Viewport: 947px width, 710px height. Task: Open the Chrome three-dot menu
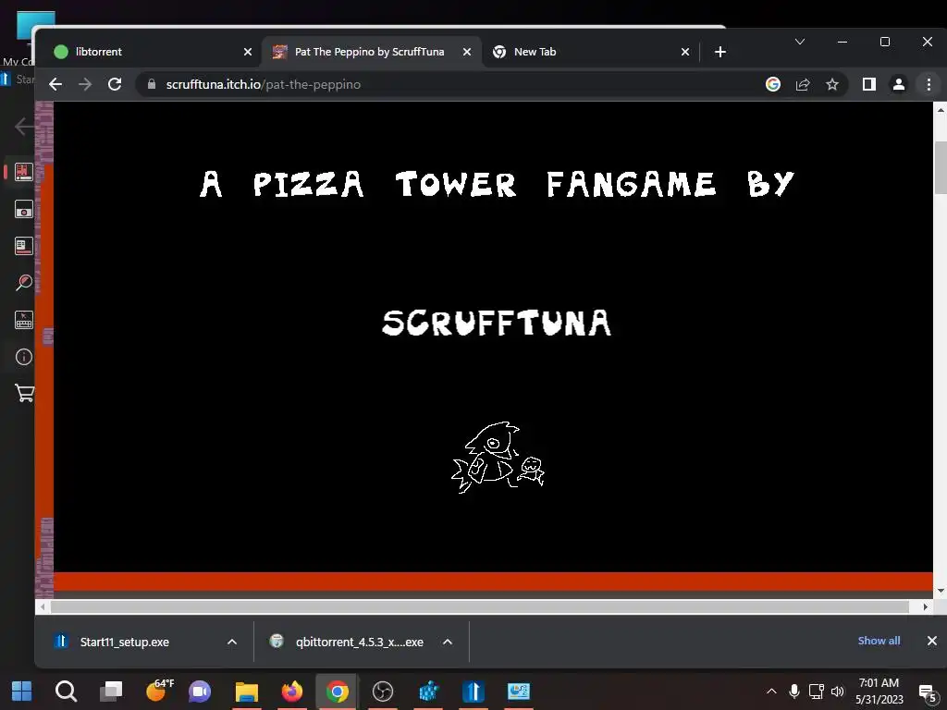(x=929, y=84)
